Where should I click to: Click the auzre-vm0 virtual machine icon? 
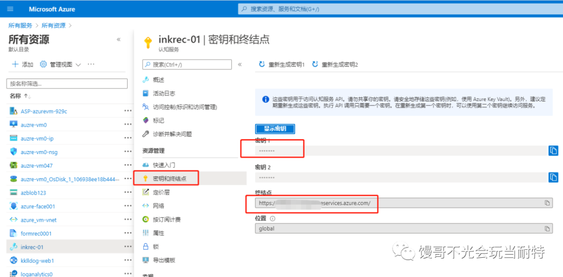[14, 124]
